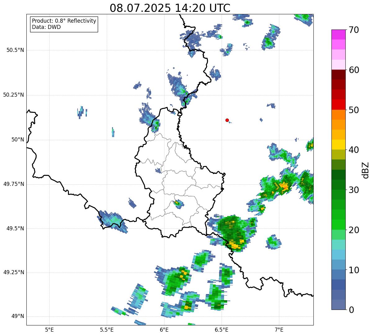Image resolution: width=373 pixels, height=336 pixels.
Task: Click the 49.5°N latitude label
Action: point(16,228)
